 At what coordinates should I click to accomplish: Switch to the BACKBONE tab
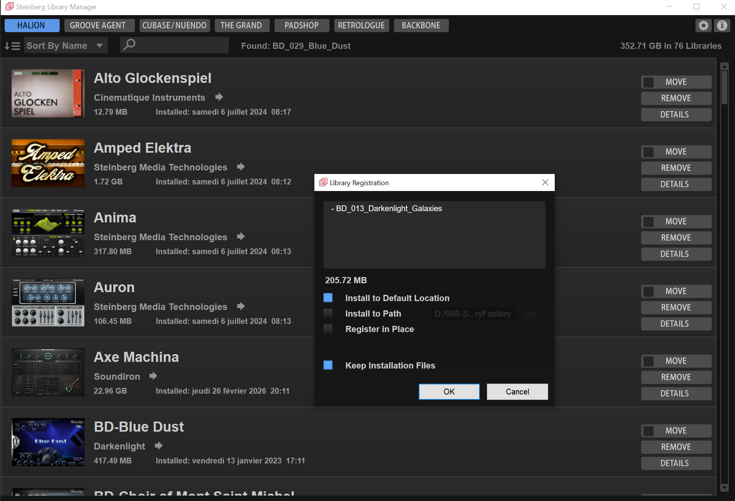[421, 26]
